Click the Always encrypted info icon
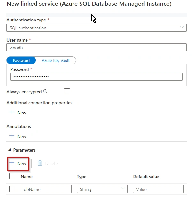Viewport: 193px width, 197px height. pyautogui.click(x=45, y=91)
